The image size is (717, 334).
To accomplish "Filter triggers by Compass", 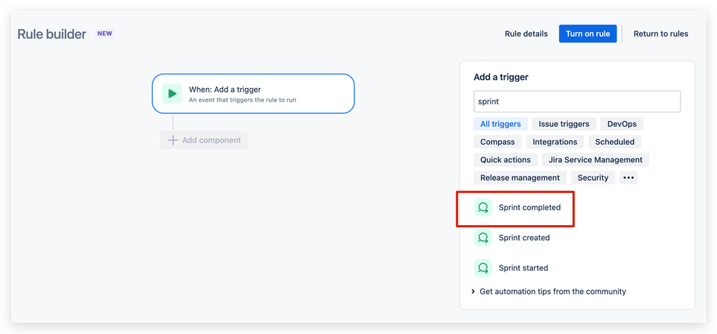I will click(x=497, y=142).
